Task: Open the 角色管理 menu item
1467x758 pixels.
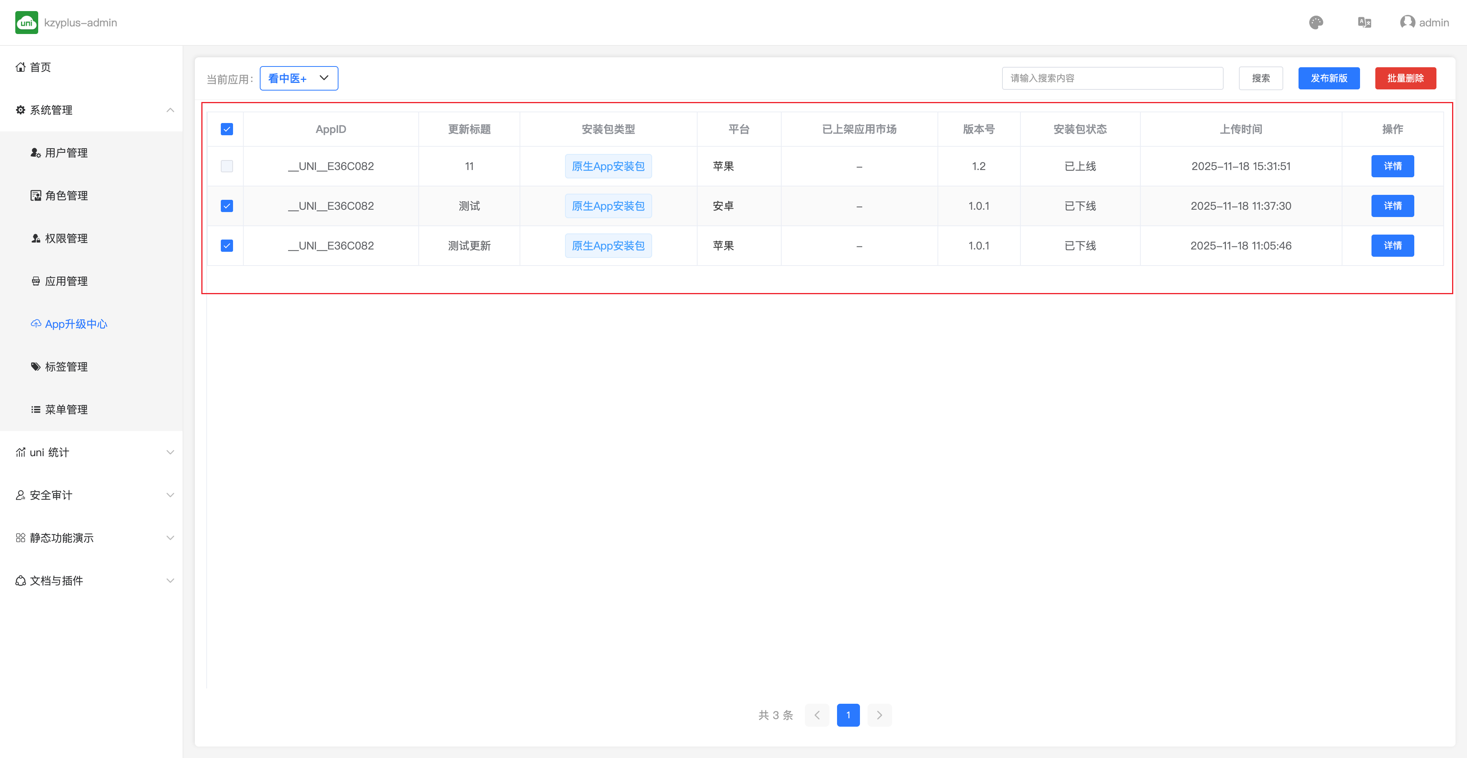Action: point(66,195)
